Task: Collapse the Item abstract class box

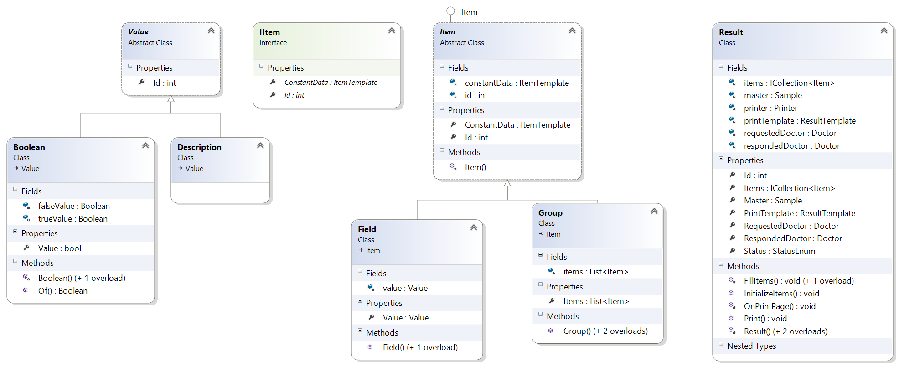Action: tap(572, 31)
